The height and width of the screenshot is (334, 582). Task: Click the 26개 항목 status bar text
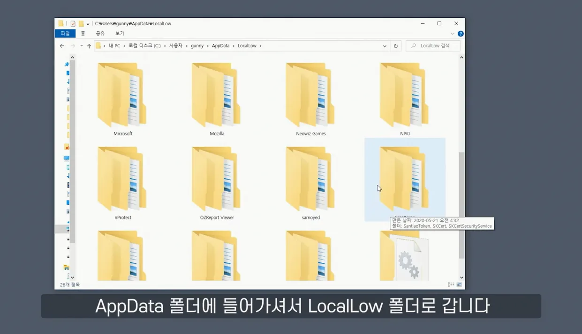point(70,285)
